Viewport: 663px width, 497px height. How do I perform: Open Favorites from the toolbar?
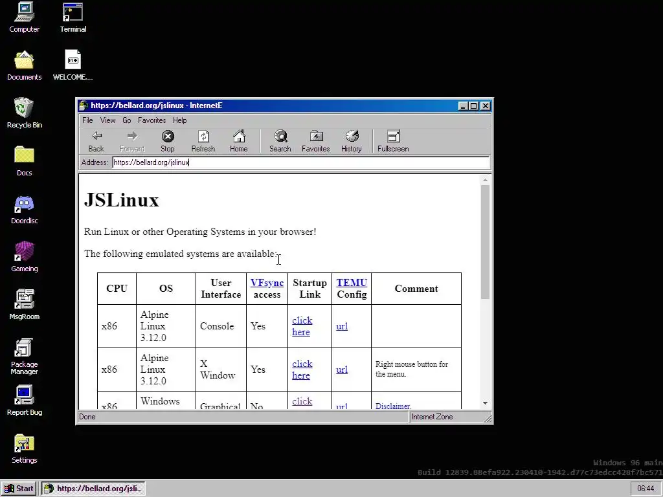point(315,141)
